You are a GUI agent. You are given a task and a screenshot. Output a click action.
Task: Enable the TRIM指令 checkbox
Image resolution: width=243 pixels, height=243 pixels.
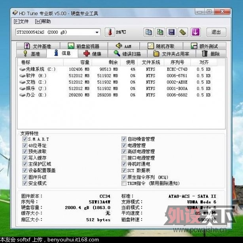coord(124,183)
